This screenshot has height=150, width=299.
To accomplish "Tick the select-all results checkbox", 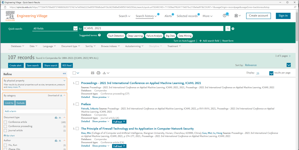I will (x=74, y=73).
